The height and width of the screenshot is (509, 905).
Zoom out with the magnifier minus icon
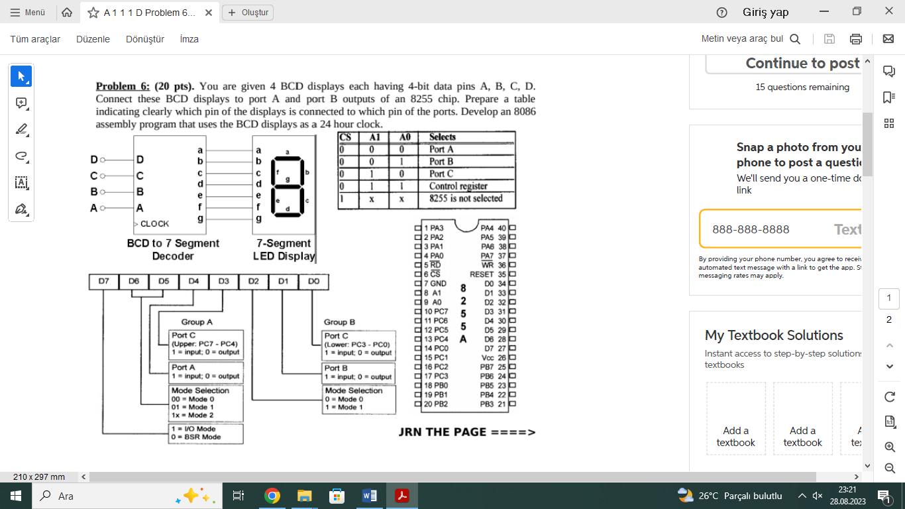tap(890, 468)
